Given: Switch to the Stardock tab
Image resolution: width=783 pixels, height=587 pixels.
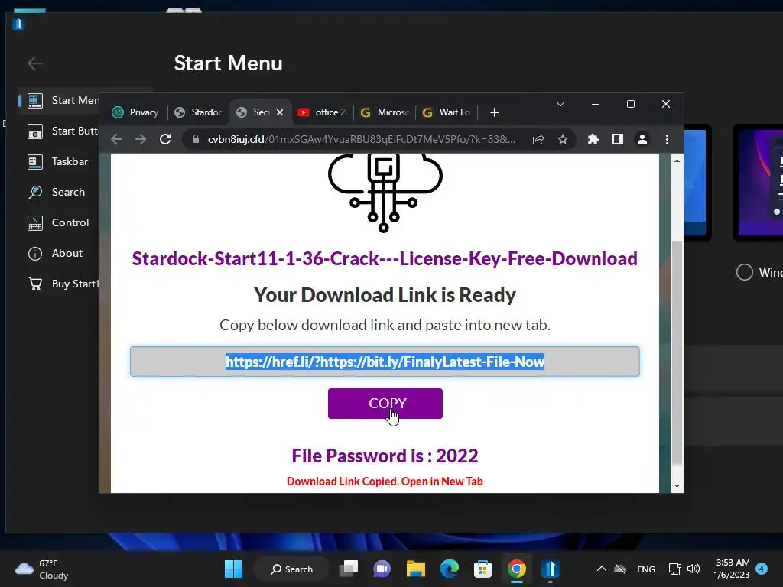Looking at the screenshot, I should 199,112.
